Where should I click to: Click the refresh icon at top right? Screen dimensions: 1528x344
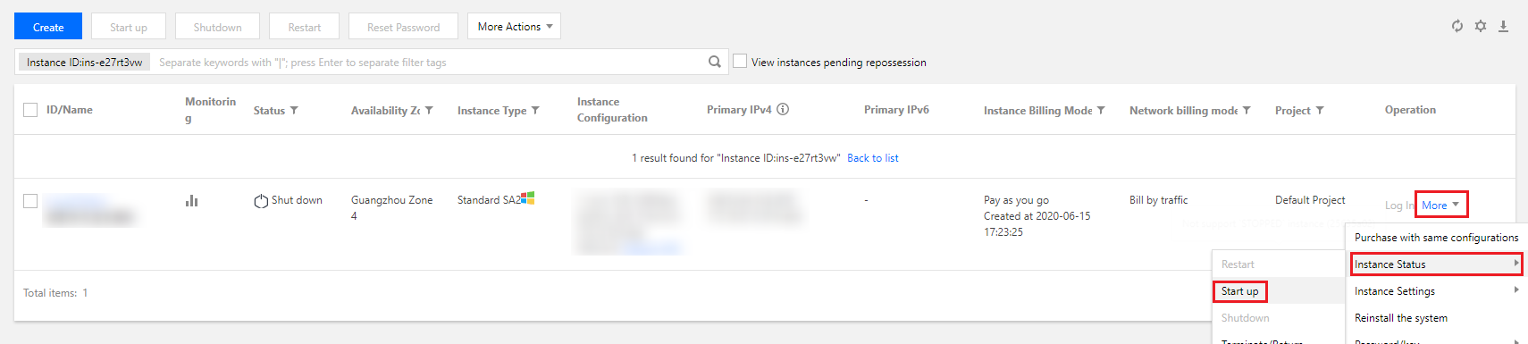[x=1457, y=26]
